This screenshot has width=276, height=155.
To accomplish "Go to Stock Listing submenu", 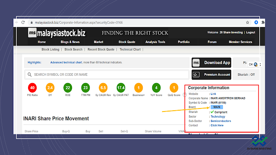I will click(50, 50).
